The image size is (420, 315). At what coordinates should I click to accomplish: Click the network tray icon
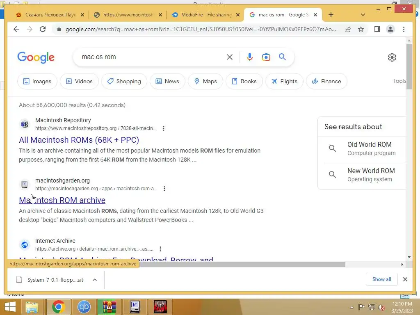coord(372,307)
